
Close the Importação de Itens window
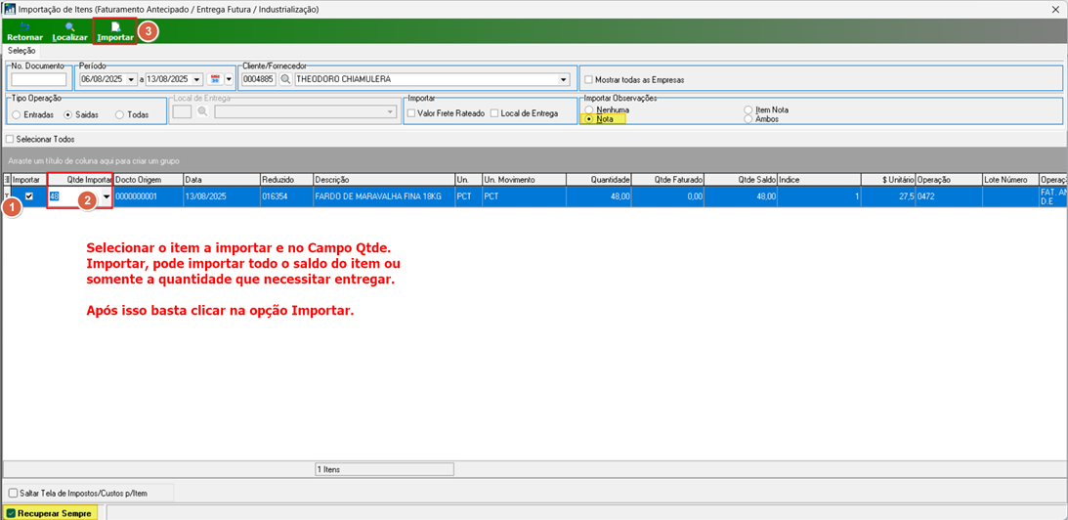point(1054,10)
